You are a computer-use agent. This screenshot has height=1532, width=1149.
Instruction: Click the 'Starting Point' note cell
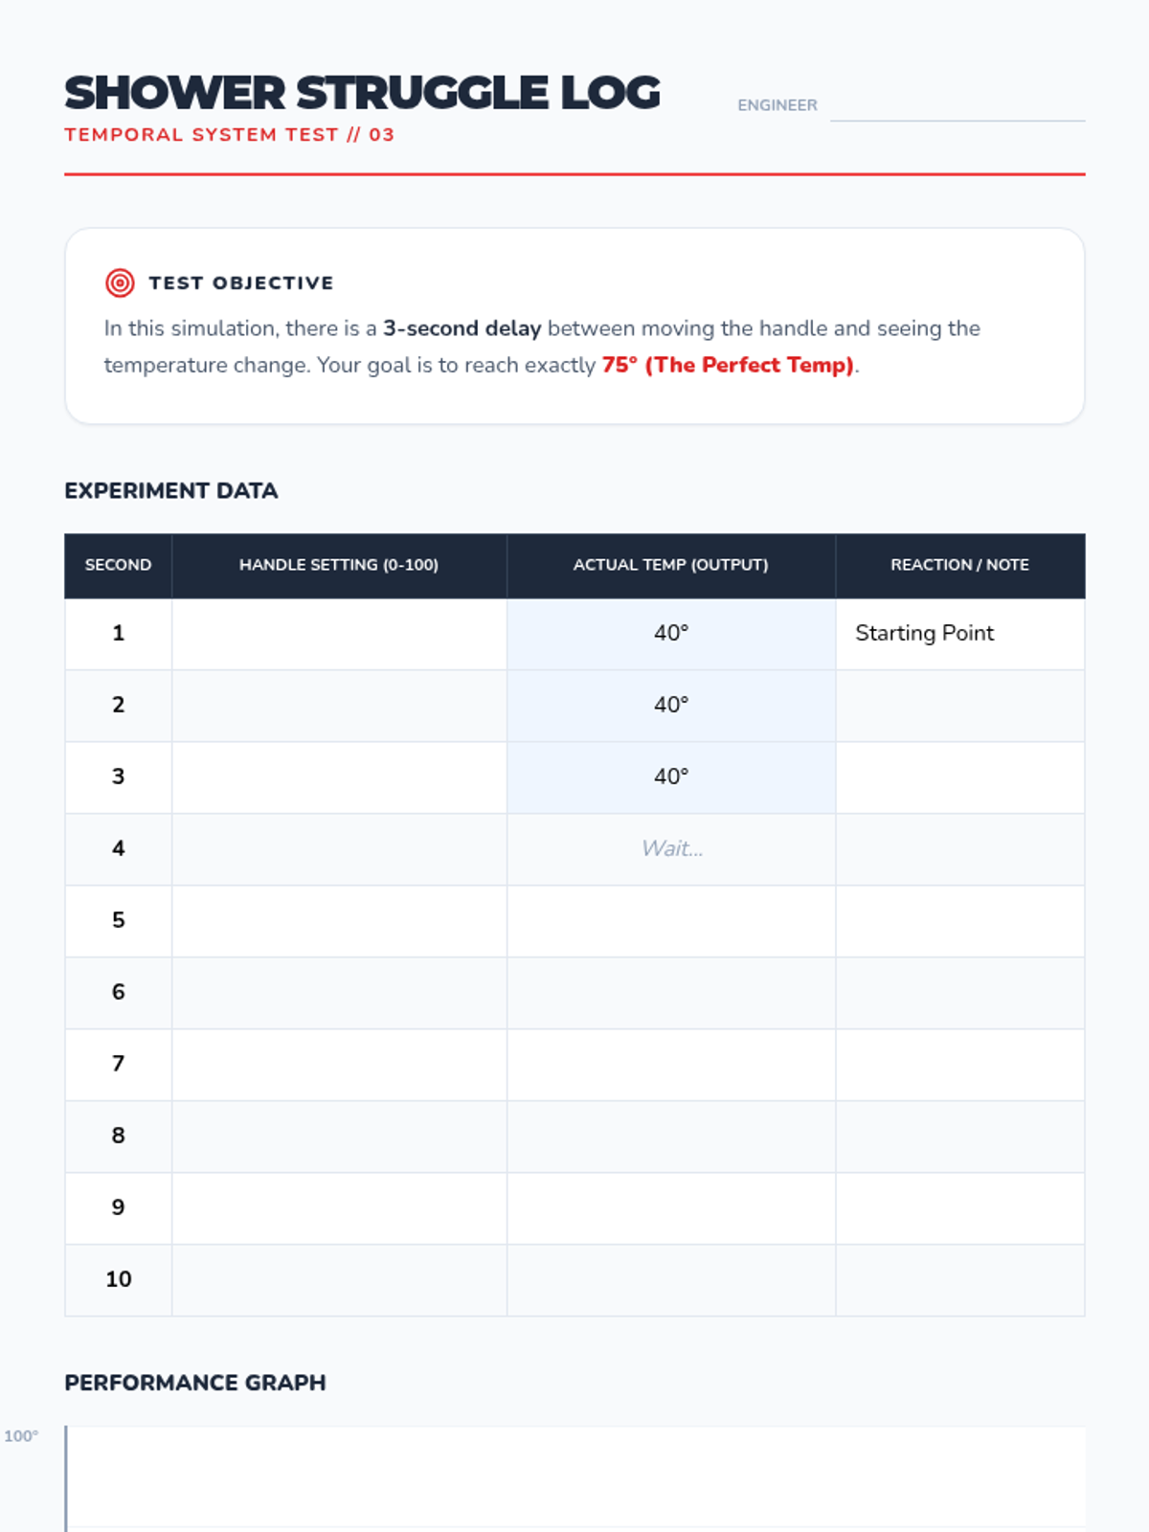point(959,634)
